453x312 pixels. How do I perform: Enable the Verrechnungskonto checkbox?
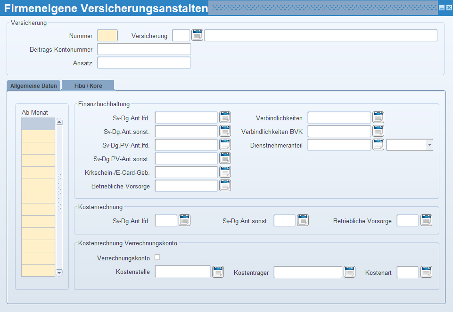coord(157,257)
